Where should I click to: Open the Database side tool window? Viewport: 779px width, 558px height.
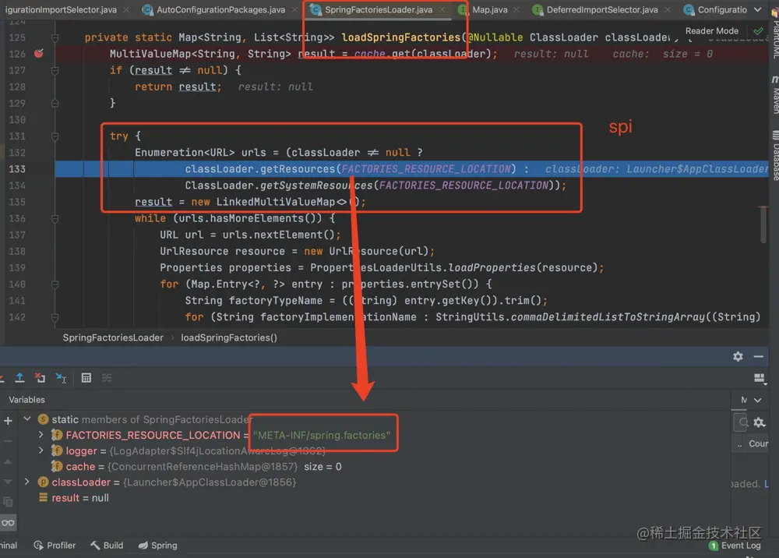[774, 155]
